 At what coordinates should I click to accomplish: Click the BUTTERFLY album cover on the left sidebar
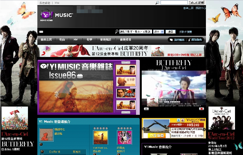coord(15,118)
